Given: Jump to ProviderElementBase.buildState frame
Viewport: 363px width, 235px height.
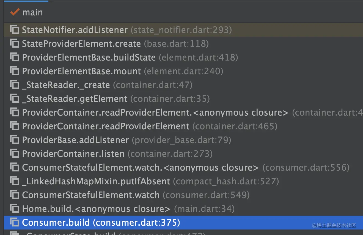Looking at the screenshot, I should pyautogui.click(x=89, y=58).
